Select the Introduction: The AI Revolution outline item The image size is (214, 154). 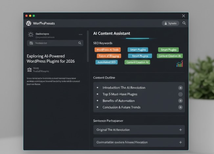(x=124, y=88)
